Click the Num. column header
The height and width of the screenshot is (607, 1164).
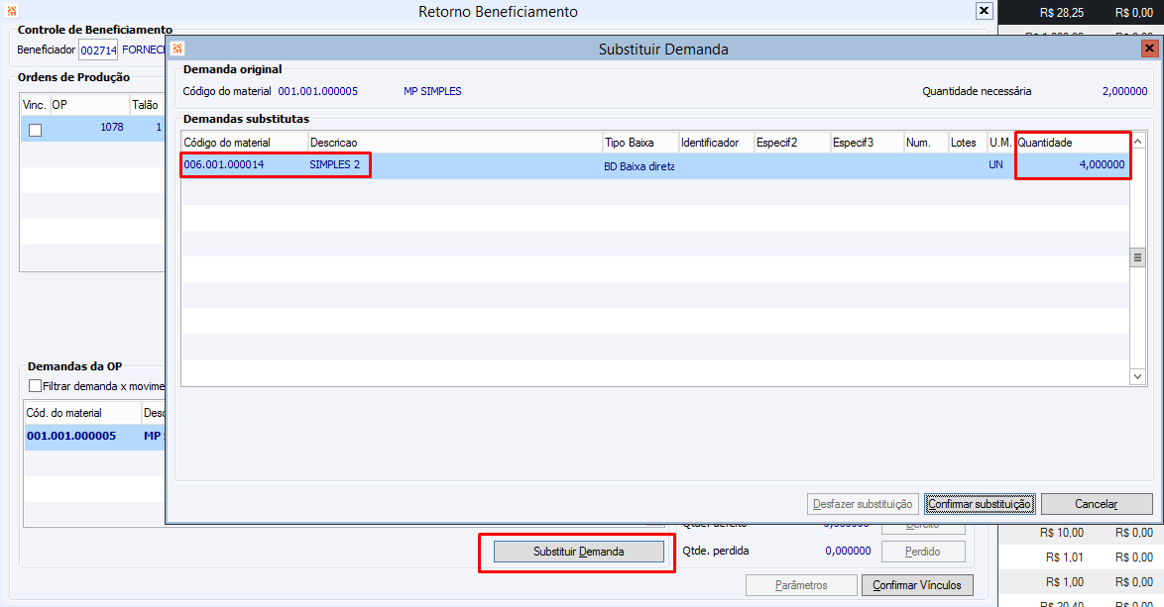926,143
